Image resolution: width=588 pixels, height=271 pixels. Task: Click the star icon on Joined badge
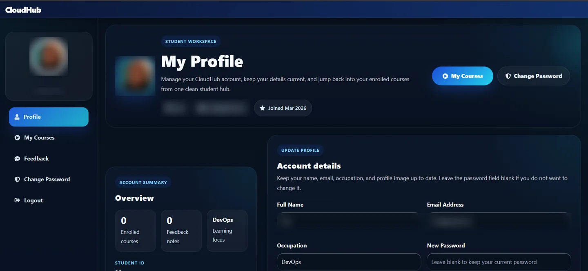pos(262,108)
